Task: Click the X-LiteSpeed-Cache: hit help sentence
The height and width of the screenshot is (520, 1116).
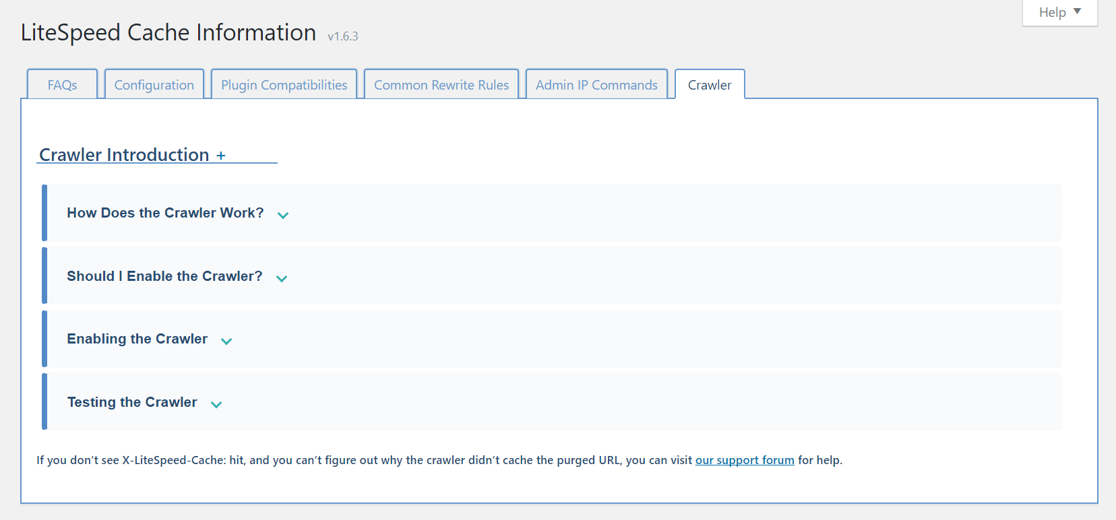Action: (x=439, y=460)
